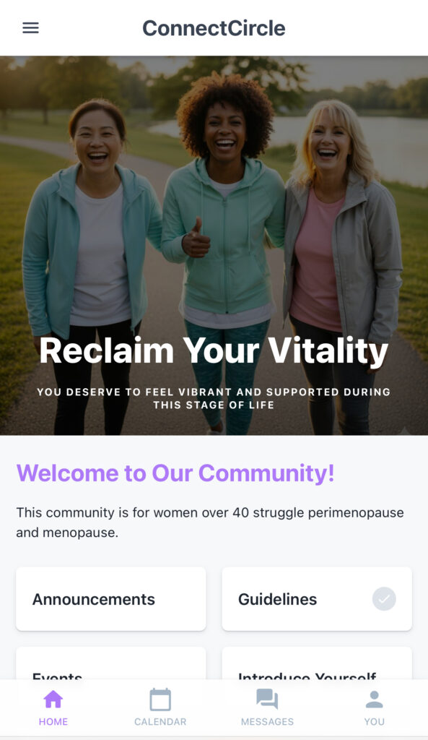The width and height of the screenshot is (428, 740).
Task: Toggle the Guidelines checkmark circle
Action: pos(384,599)
